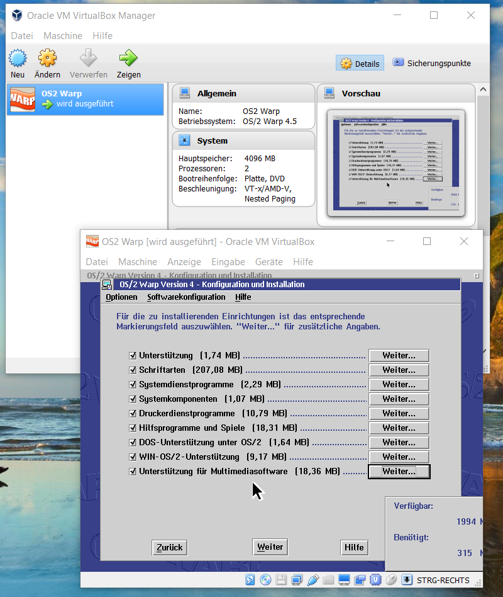Open the Geräte menu in the VM window
The height and width of the screenshot is (597, 503).
(x=269, y=262)
